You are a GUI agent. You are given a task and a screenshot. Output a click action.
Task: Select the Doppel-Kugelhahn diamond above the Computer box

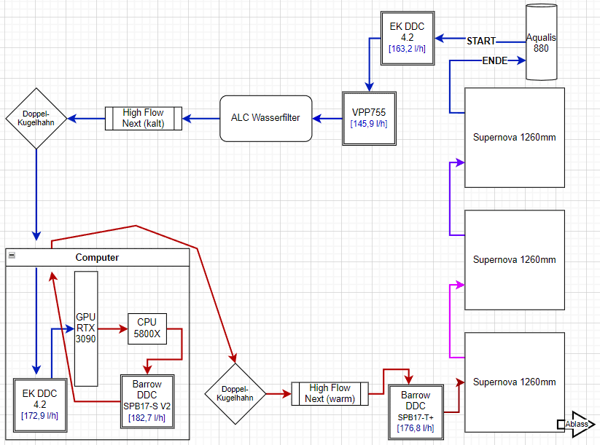tap(36, 118)
